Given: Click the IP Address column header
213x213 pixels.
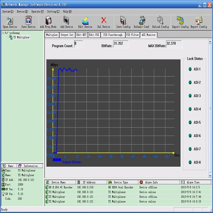Looking at the screenshot, I should [x=91, y=182].
